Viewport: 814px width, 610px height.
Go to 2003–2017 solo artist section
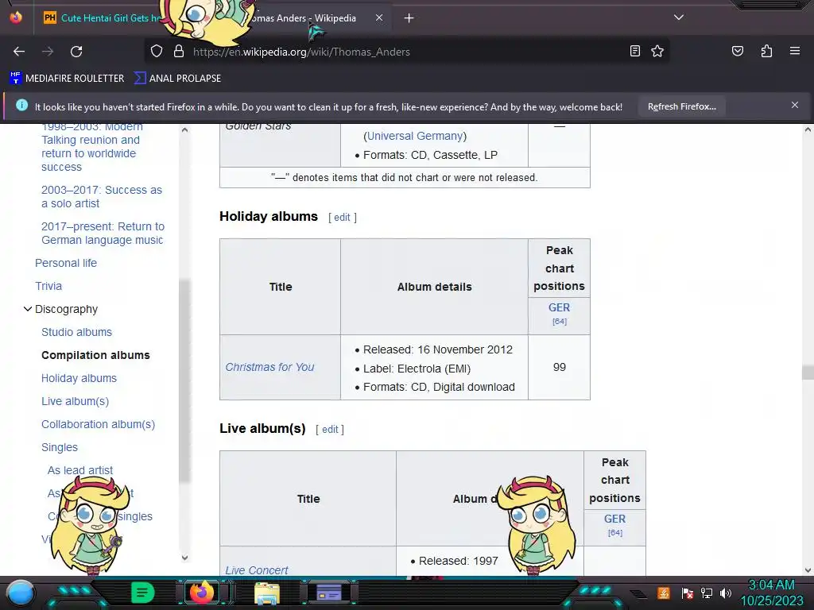102,197
